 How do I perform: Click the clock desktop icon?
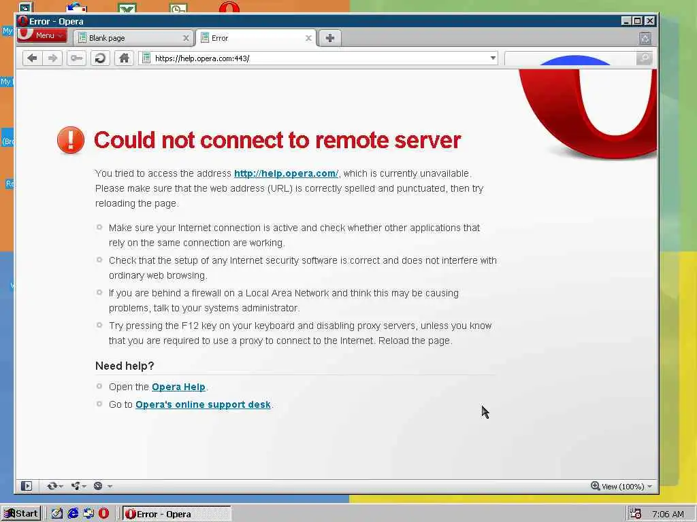[x=178, y=8]
